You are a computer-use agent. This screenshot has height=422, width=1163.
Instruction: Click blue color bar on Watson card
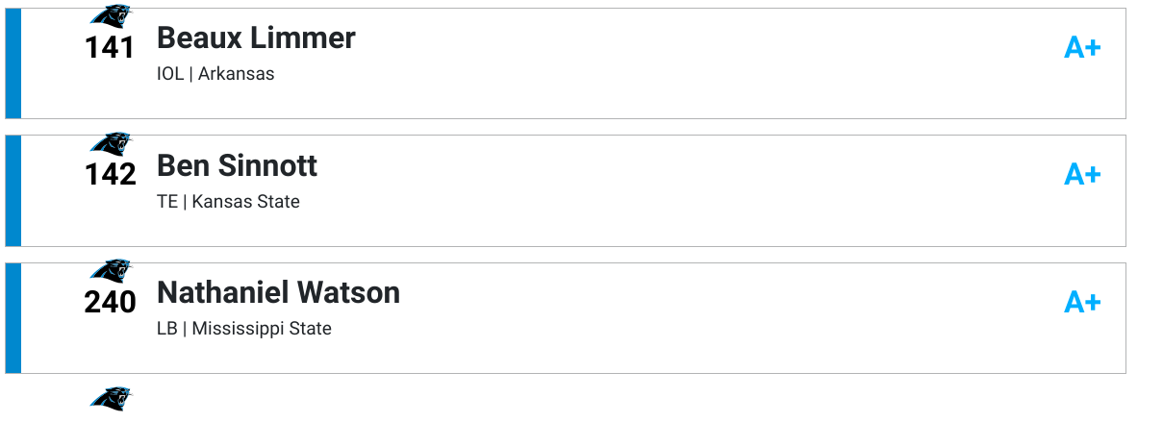click(13, 318)
